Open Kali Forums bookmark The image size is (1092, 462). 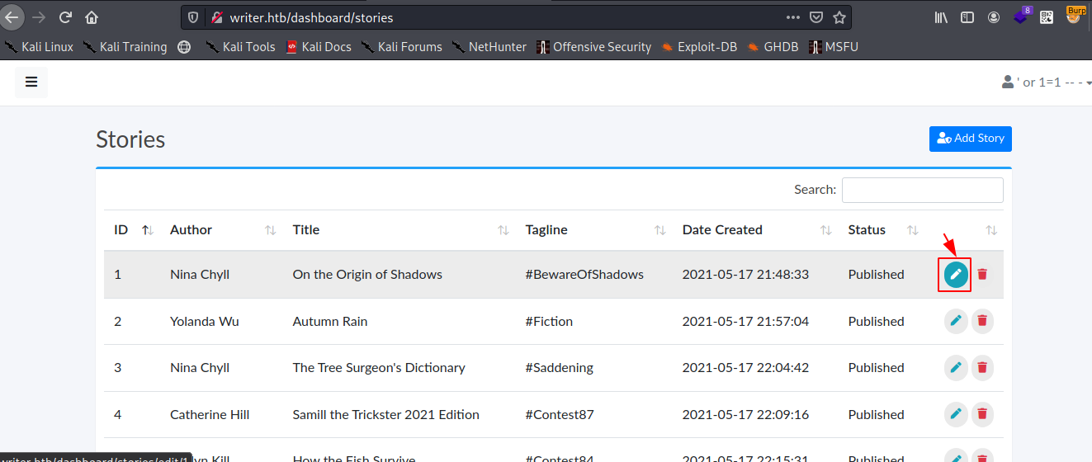coord(402,47)
